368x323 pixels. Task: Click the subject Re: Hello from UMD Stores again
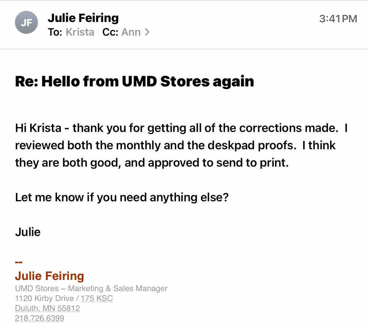point(134,81)
